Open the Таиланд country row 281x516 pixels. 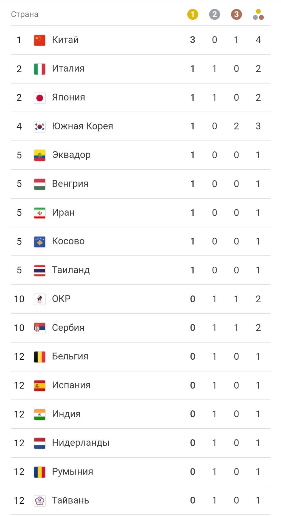click(x=140, y=270)
